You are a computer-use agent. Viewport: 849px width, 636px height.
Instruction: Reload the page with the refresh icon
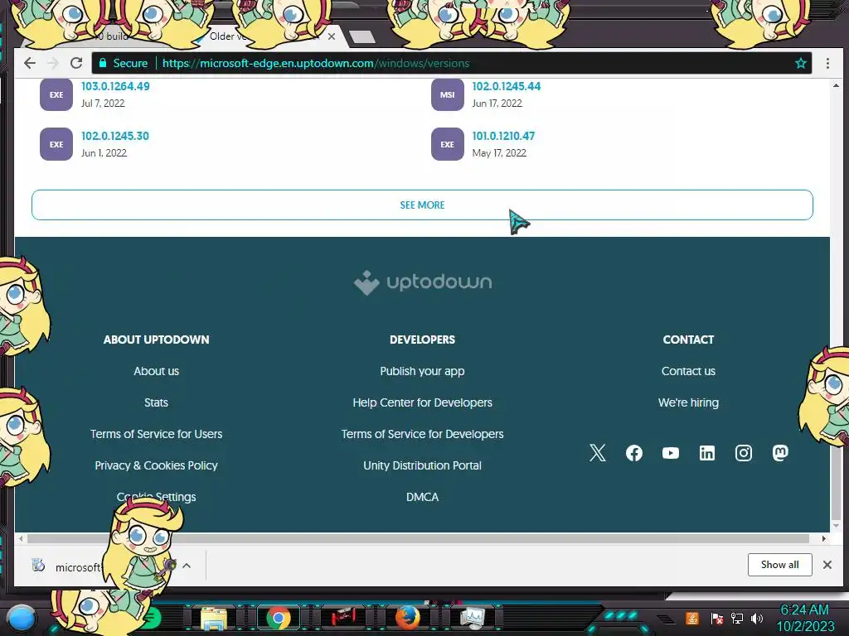[76, 63]
